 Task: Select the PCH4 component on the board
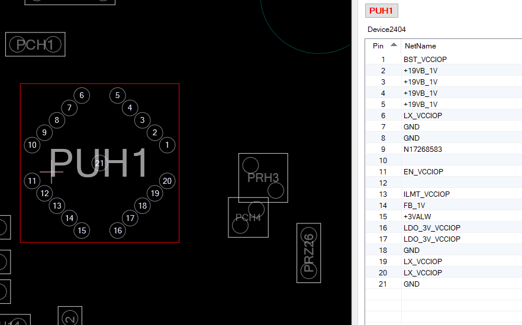[248, 217]
